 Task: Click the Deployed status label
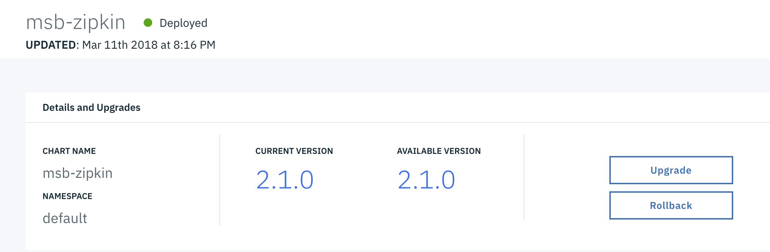[183, 23]
